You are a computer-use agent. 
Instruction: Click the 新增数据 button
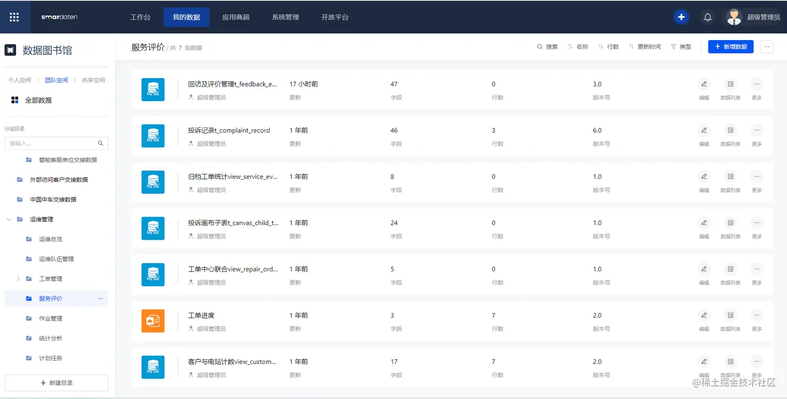click(x=730, y=46)
